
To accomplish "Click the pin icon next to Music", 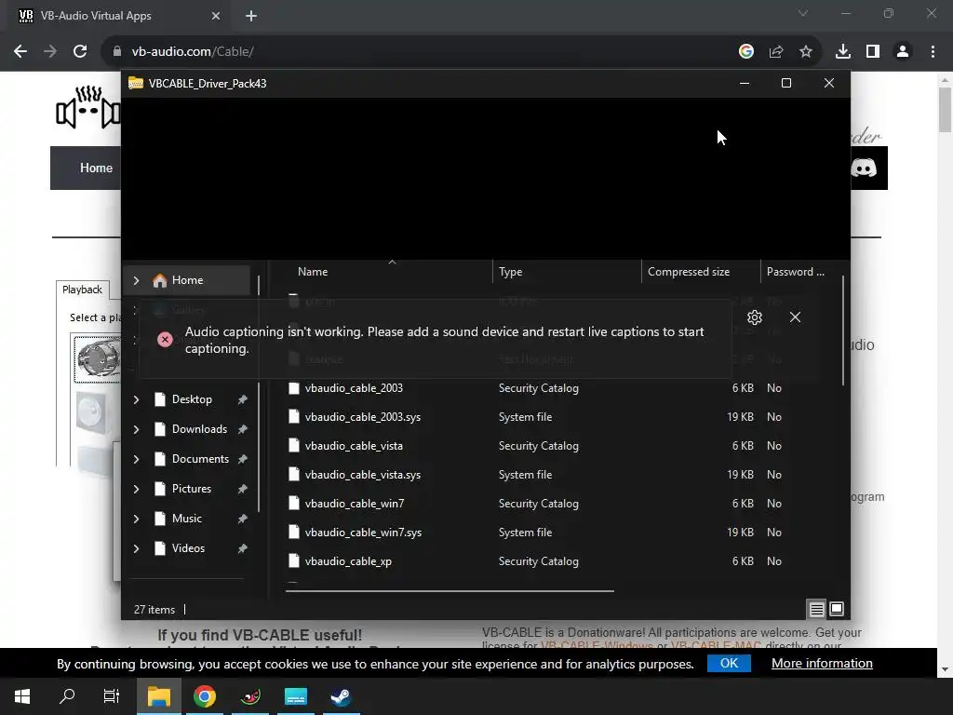I will pyautogui.click(x=243, y=519).
